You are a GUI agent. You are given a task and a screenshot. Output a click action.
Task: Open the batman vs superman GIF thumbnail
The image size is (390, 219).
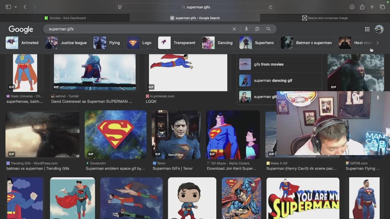(x=42, y=135)
